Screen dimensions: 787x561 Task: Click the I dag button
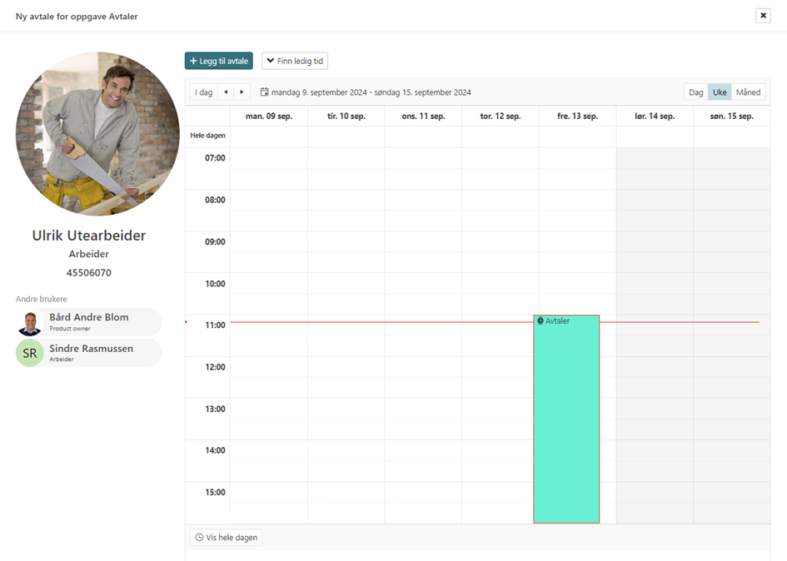click(x=203, y=92)
